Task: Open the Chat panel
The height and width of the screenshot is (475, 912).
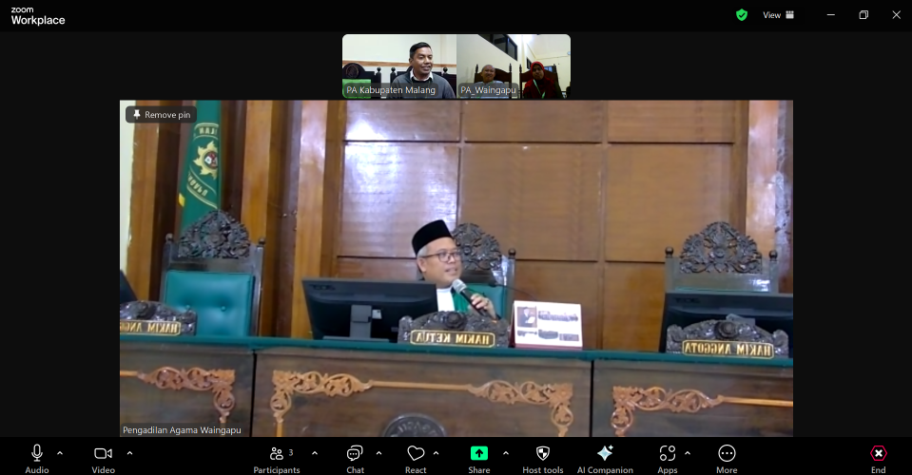Action: pos(355,458)
